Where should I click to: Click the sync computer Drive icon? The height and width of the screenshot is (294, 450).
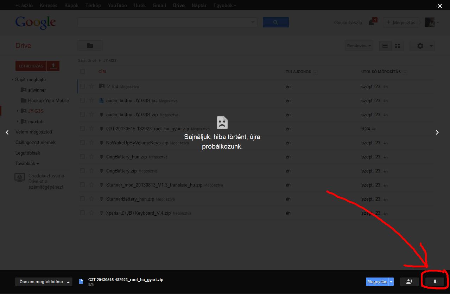pyautogui.click(x=19, y=177)
